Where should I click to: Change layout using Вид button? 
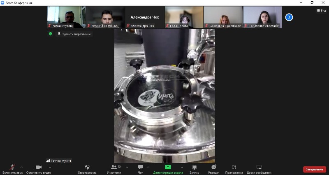pos(322,10)
